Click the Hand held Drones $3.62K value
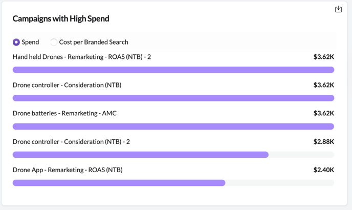This screenshot has height=210, width=352. [323, 57]
